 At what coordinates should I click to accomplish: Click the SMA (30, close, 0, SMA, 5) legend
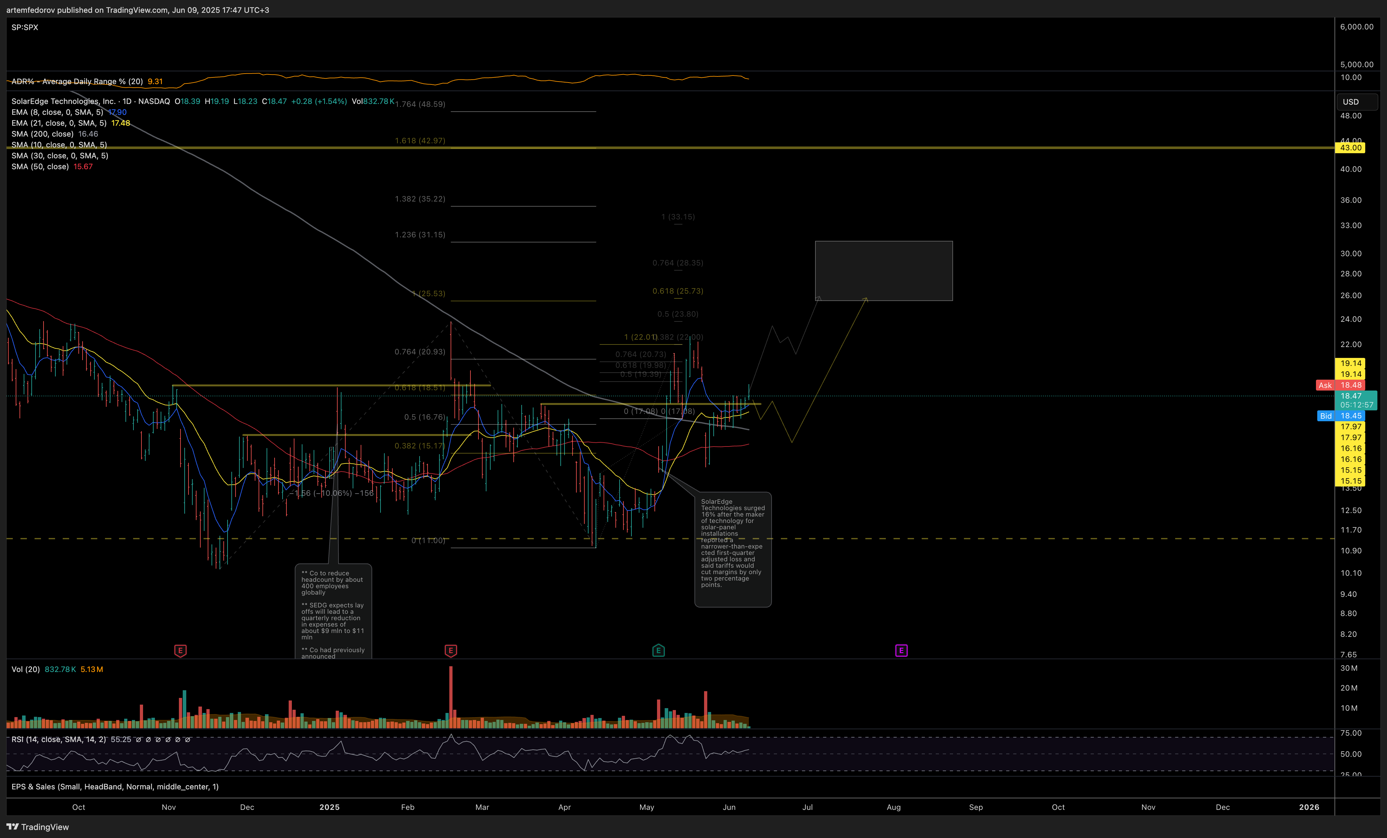(x=60, y=156)
